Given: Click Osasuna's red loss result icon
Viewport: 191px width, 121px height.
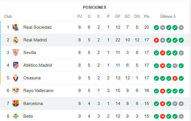Looking at the screenshot, I should (175, 78).
